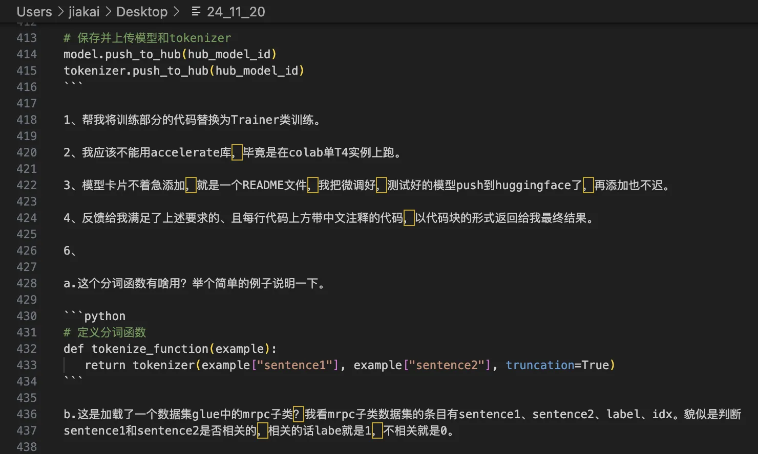Click the 'return' keyword on line 433
The height and width of the screenshot is (454, 758).
pos(105,365)
